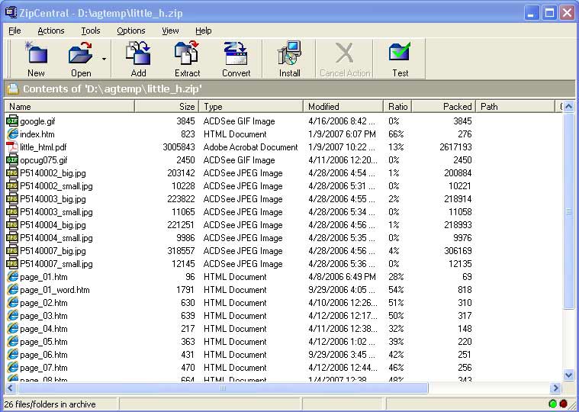Open the File menu
The image size is (579, 412).
14,31
